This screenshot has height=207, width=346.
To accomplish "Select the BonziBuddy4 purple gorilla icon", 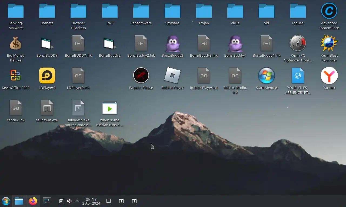I will coord(235,43).
